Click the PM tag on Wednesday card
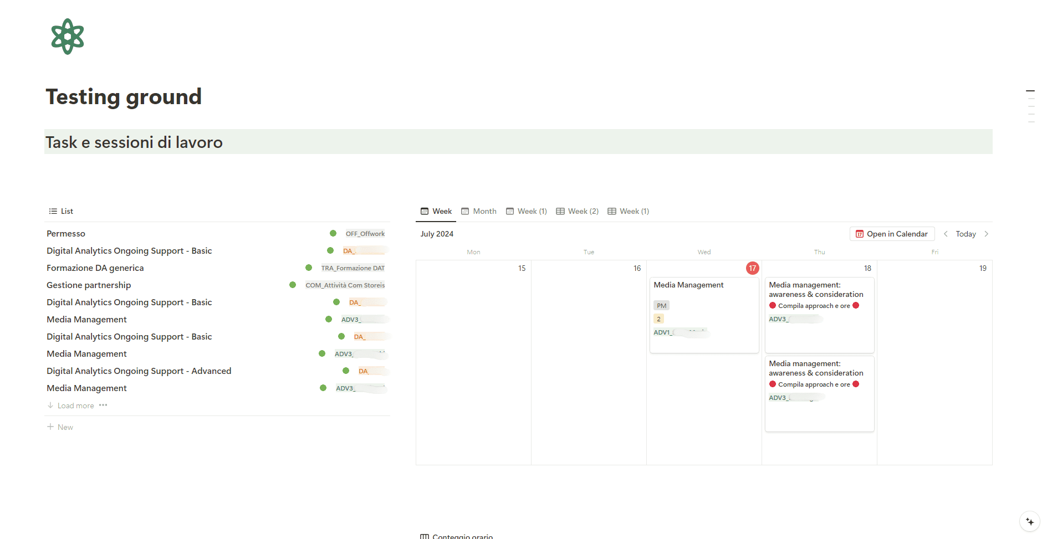The height and width of the screenshot is (539, 1047). click(661, 305)
